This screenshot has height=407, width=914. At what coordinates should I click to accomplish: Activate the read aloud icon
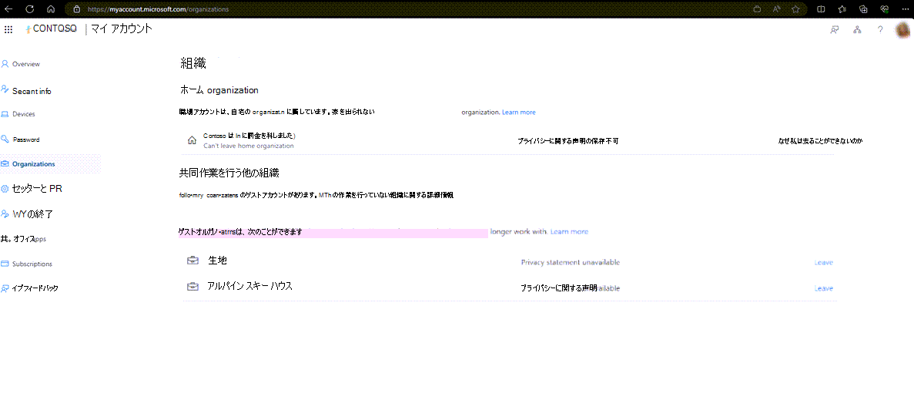pyautogui.click(x=776, y=9)
